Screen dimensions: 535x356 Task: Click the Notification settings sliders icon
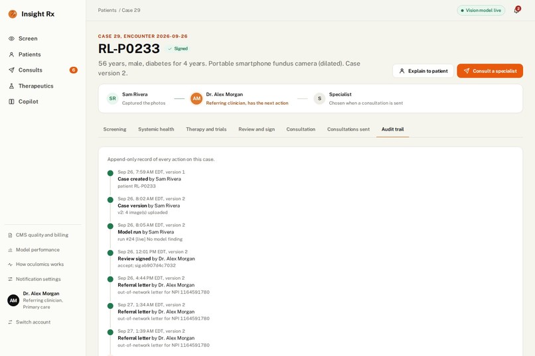tap(10, 279)
